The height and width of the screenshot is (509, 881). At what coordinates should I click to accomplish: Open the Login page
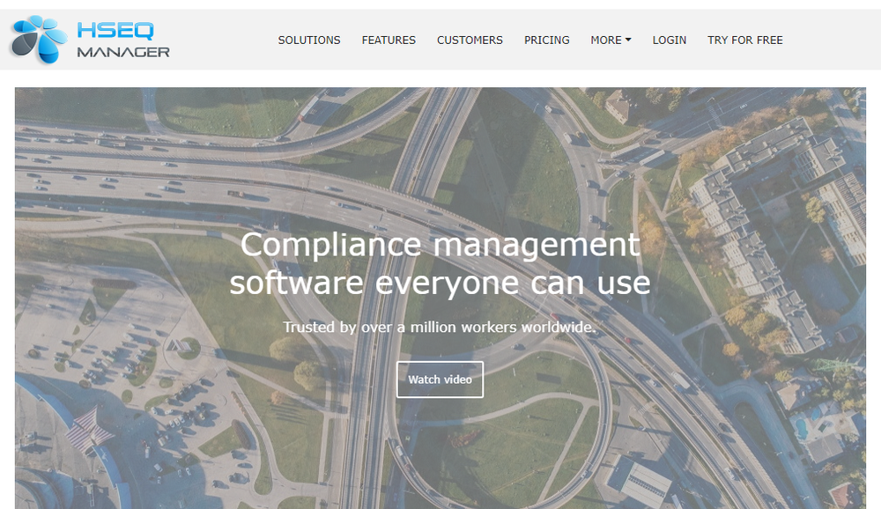[670, 40]
